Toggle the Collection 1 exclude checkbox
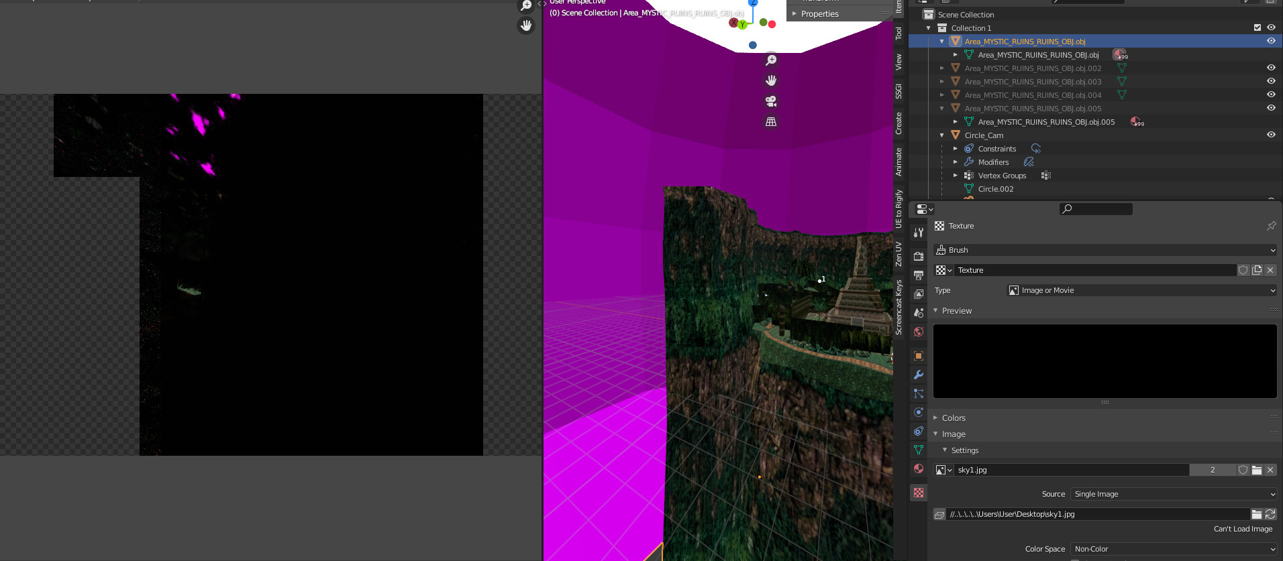The height and width of the screenshot is (561, 1283). pyautogui.click(x=1258, y=27)
